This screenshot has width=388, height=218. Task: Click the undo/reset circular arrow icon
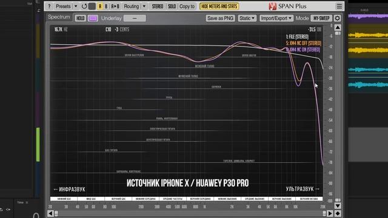click(84, 6)
